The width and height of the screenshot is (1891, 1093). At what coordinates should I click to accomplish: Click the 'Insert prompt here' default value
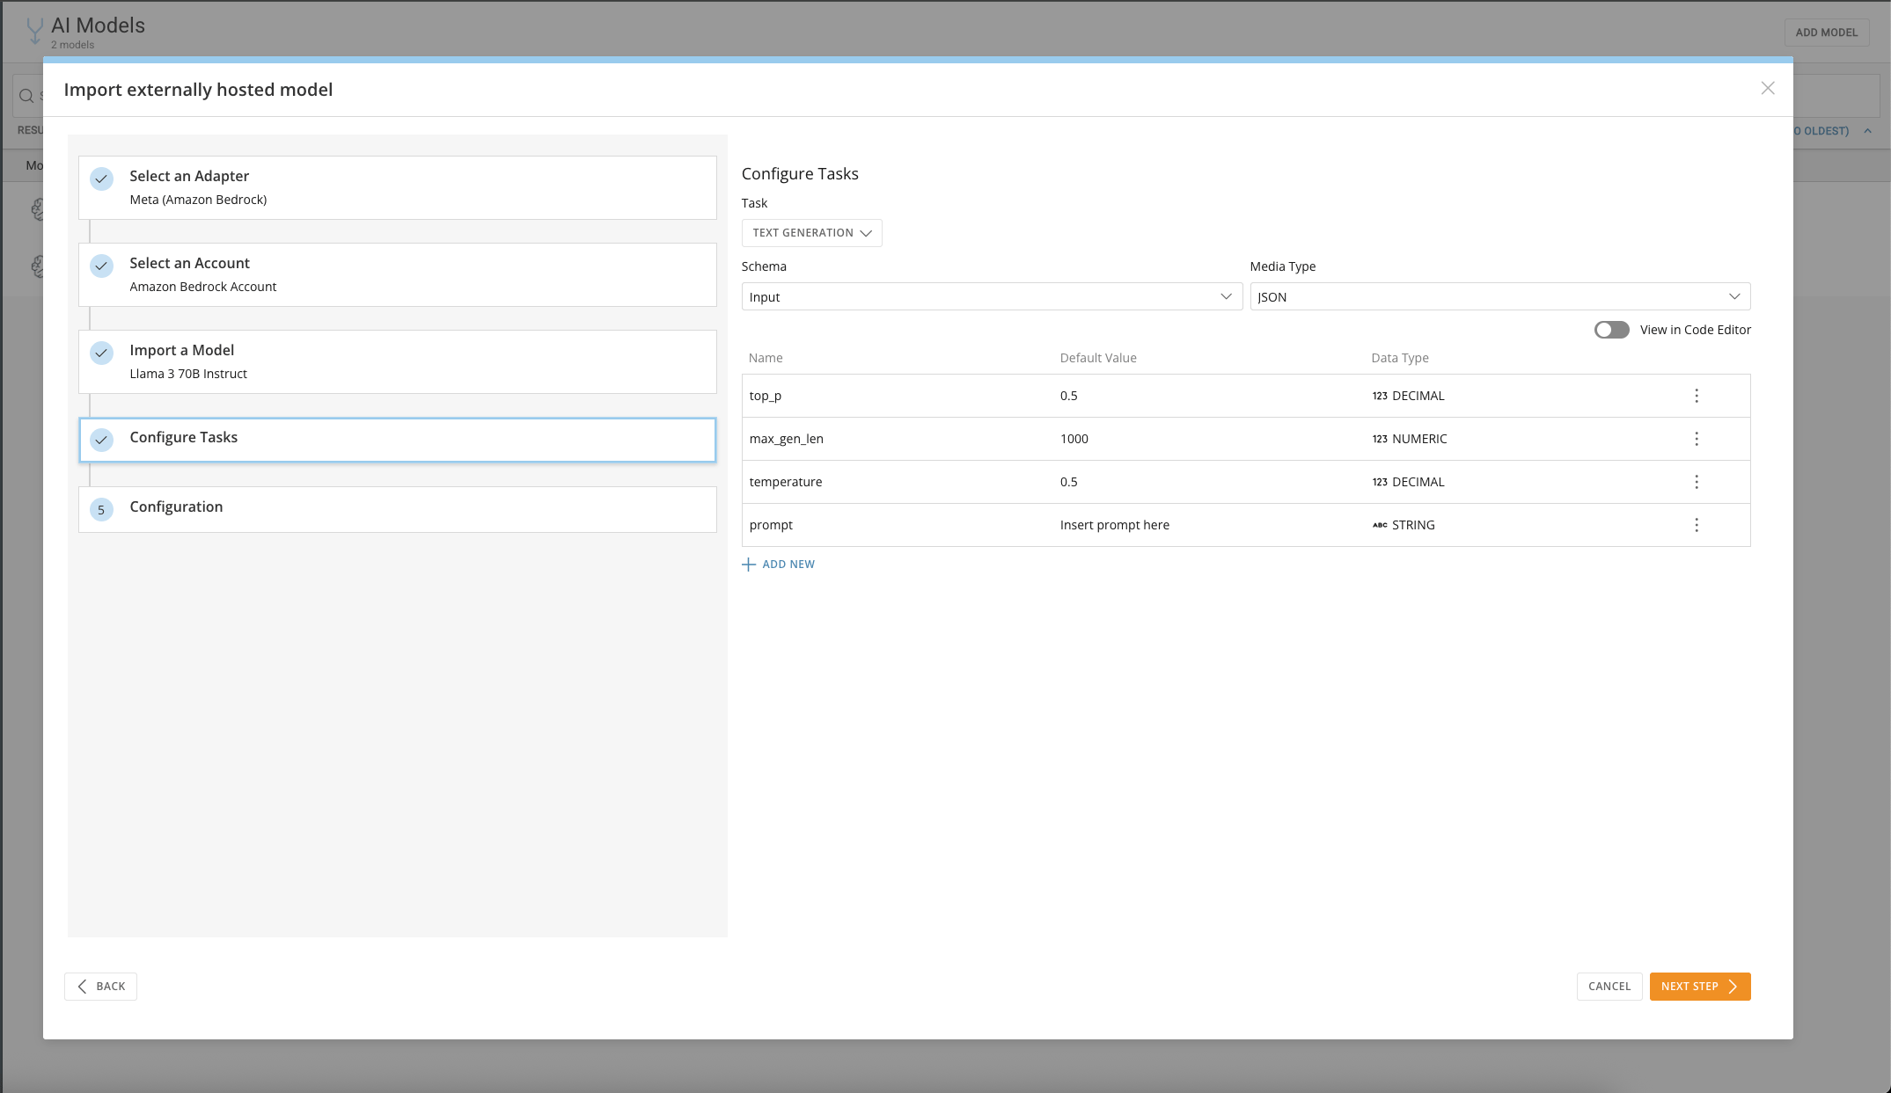click(x=1115, y=525)
